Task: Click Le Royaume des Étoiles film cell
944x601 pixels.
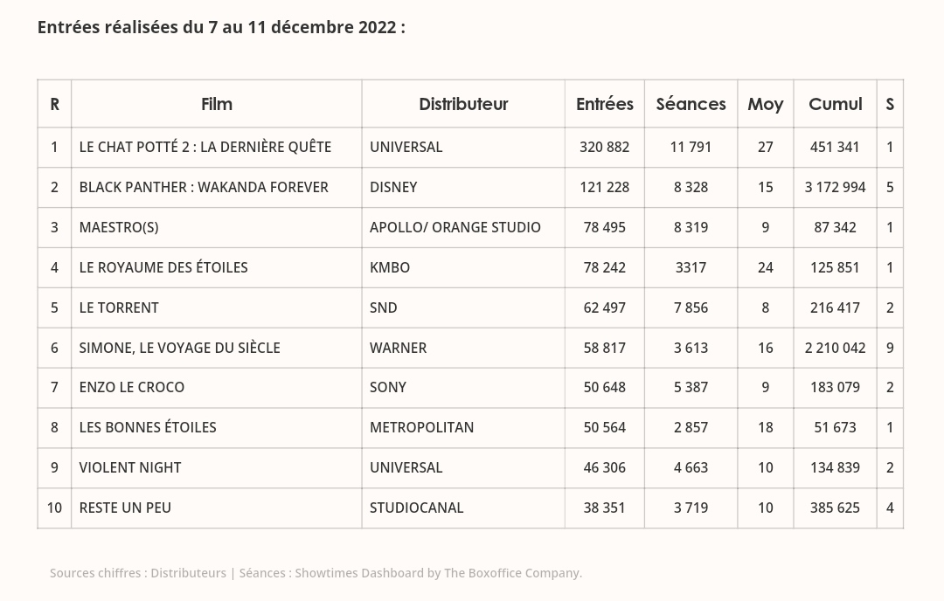Action: click(x=163, y=267)
